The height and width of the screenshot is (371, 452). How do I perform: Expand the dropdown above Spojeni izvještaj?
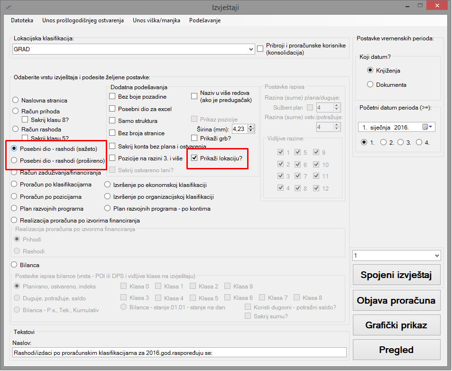[x=437, y=256]
